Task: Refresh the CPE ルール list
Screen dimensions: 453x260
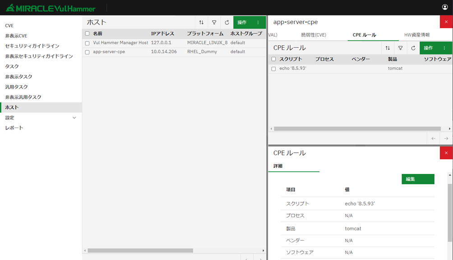Action: point(413,48)
